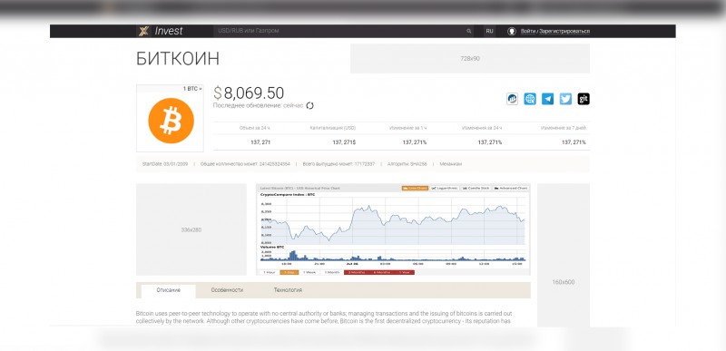726x351 pixels.
Task: Click the Volume BTC label in chart
Action: point(272,248)
